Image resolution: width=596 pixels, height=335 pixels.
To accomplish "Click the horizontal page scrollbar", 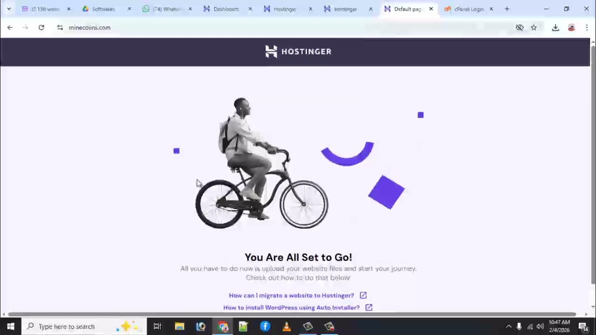I will [292, 315].
